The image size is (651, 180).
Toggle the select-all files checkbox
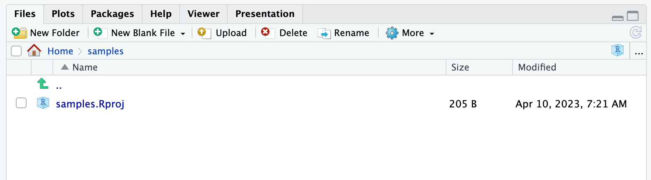(16, 51)
